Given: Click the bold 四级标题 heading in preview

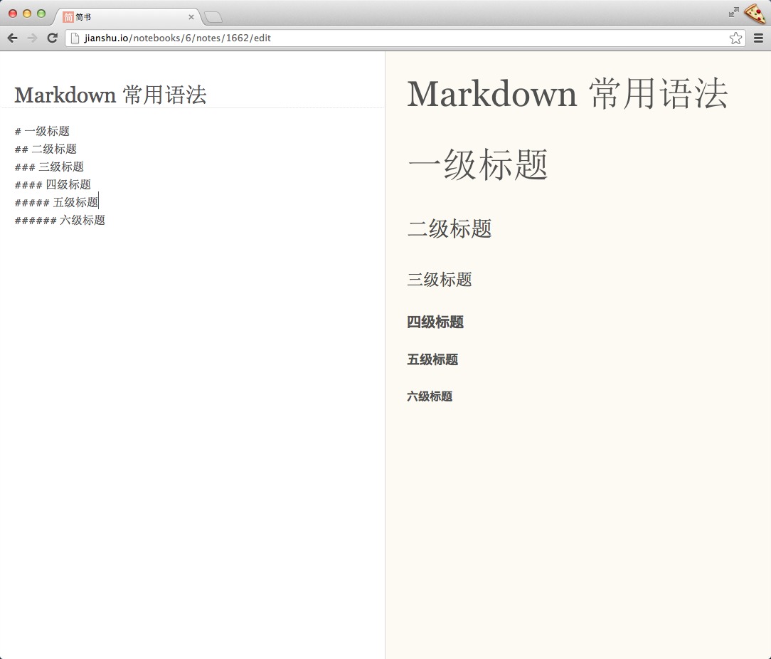Looking at the screenshot, I should [435, 322].
